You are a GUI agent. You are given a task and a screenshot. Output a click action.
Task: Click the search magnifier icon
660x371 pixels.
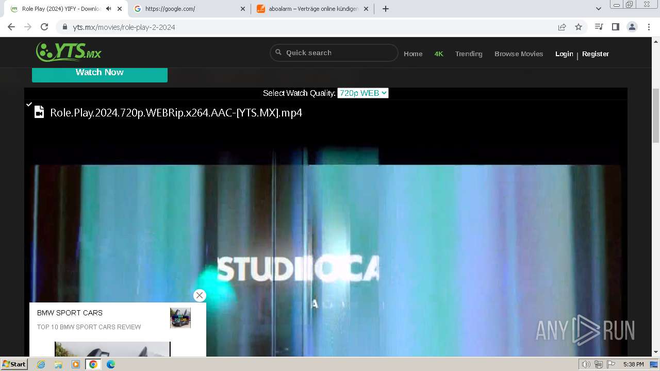[278, 52]
